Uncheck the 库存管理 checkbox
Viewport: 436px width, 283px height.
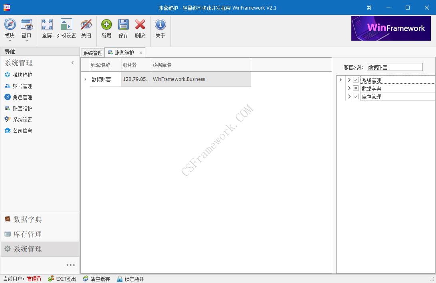pos(355,96)
